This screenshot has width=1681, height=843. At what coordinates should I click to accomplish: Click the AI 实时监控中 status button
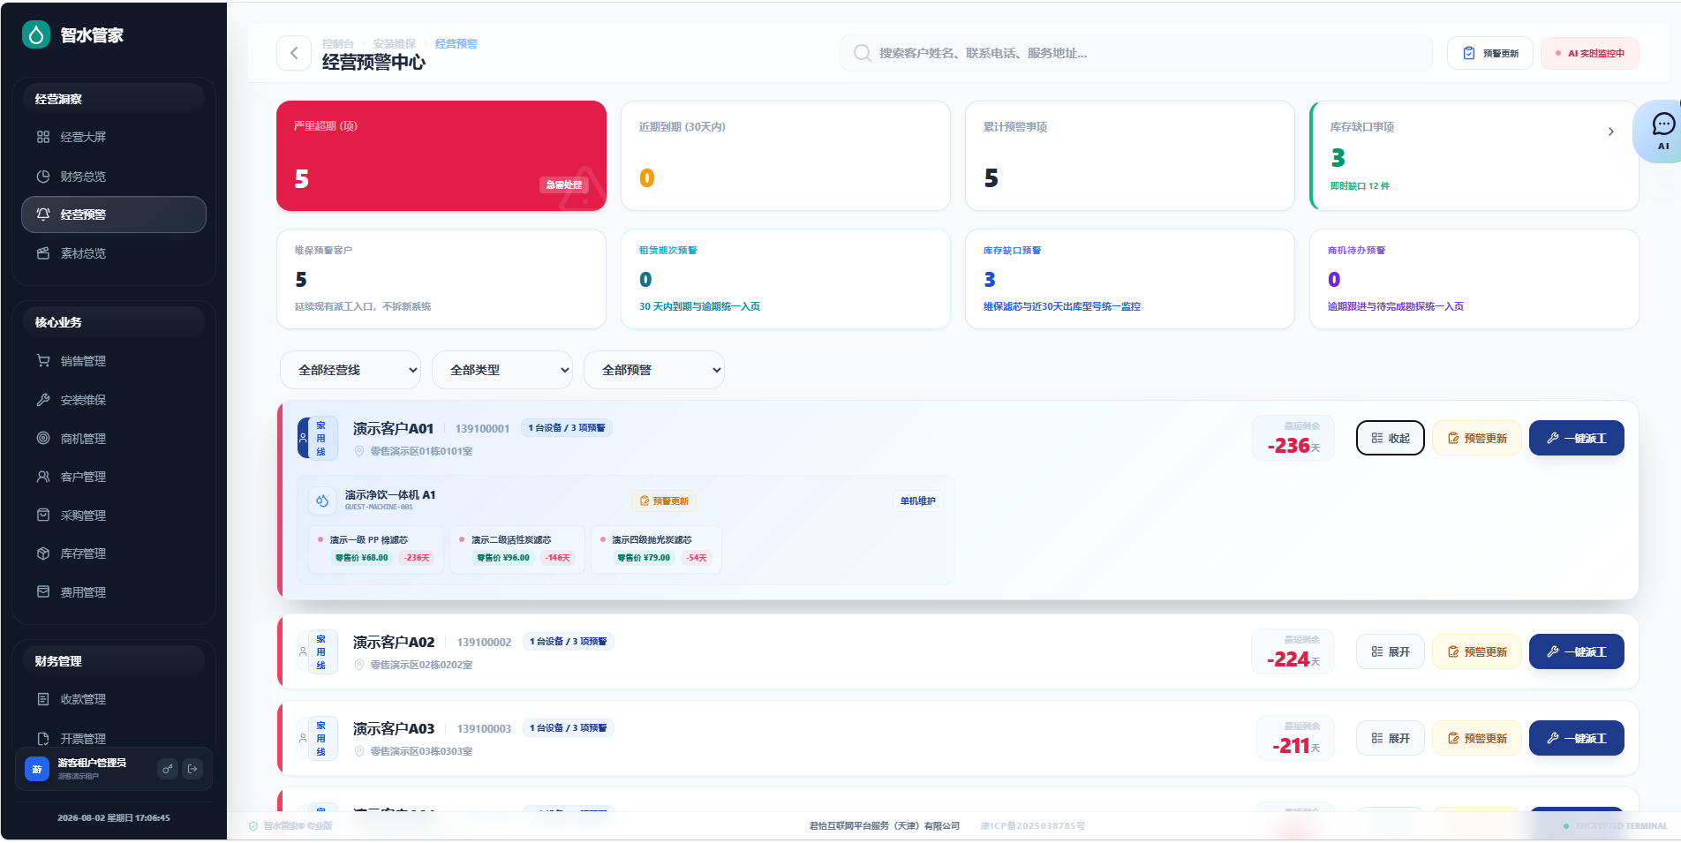coord(1589,53)
